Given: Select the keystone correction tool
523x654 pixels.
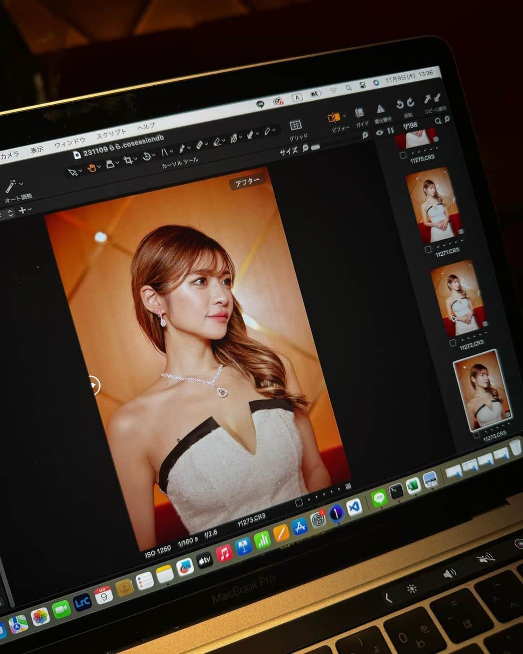Looking at the screenshot, I should (164, 152).
